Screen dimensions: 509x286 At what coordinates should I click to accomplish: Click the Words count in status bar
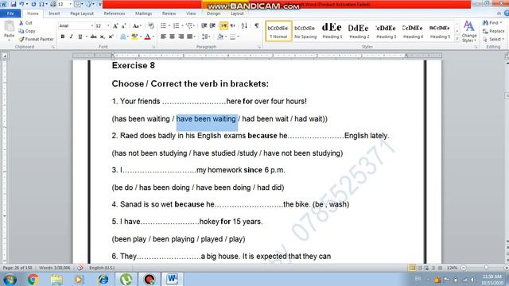[55, 268]
